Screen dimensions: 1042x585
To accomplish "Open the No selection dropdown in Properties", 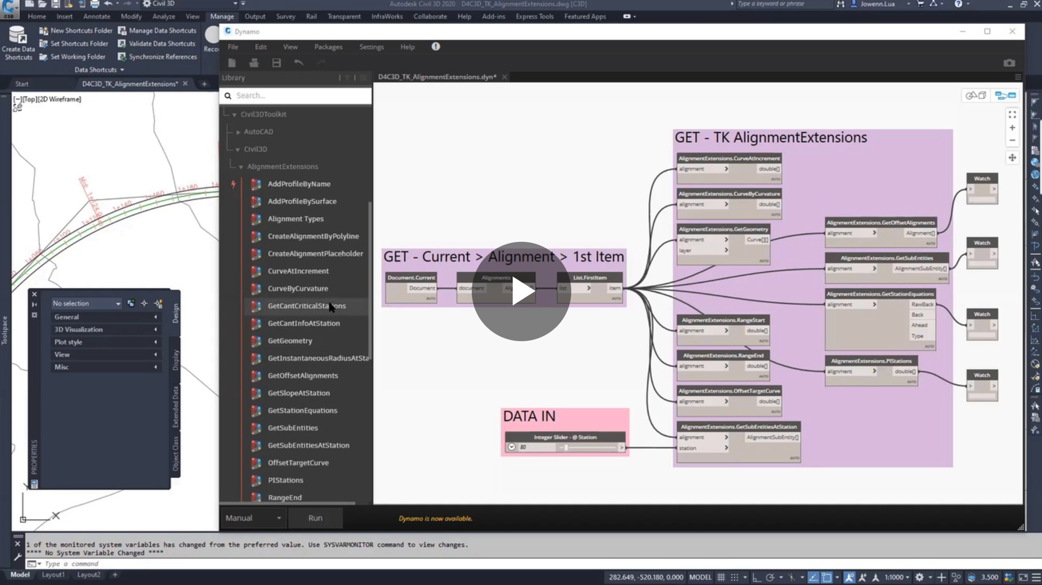I will pos(118,303).
